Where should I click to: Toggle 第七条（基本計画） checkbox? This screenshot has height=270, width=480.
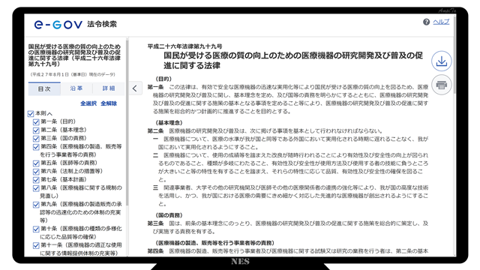[x=36, y=180]
